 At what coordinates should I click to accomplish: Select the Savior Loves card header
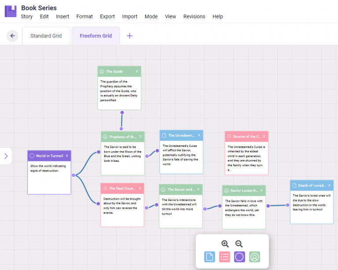tap(241, 190)
